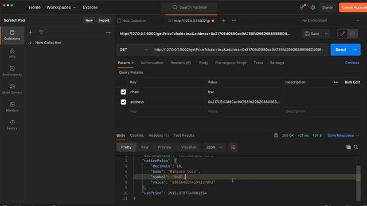Open the Workspaces dropdown menu

click(x=61, y=7)
